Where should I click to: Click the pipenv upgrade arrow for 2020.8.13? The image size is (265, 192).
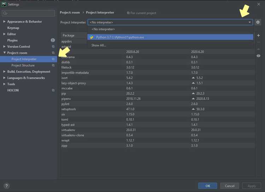193,98
